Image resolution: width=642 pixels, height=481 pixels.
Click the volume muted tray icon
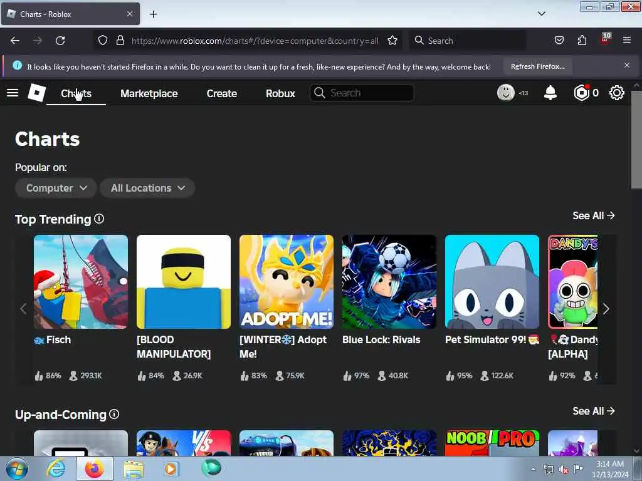[564, 470]
